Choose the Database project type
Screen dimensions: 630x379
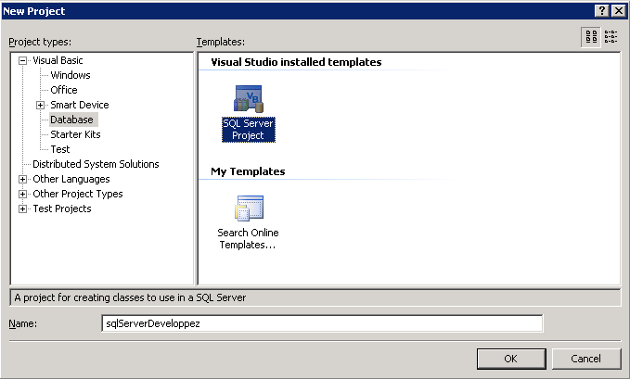[x=72, y=120]
